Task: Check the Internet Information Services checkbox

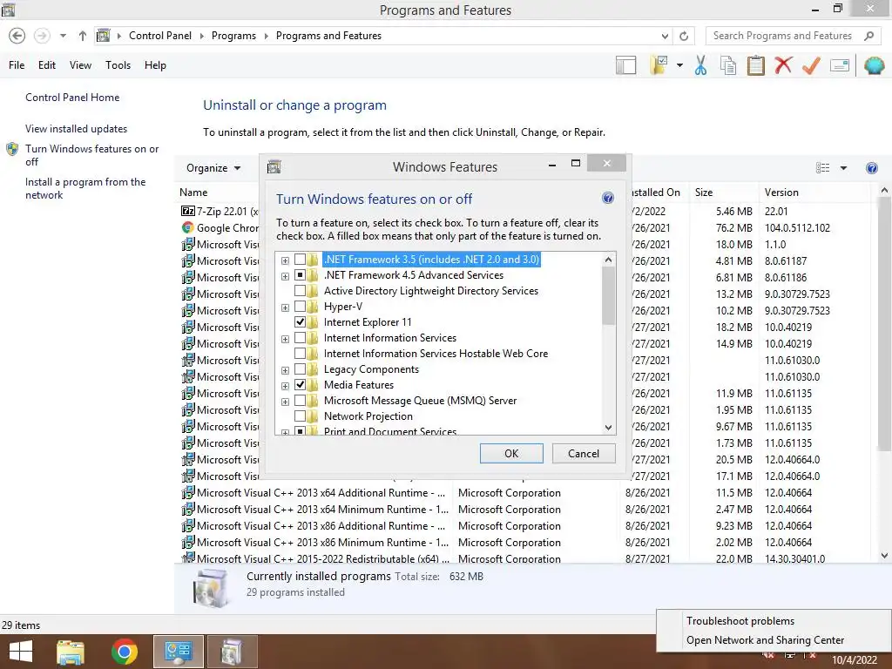Action: [x=300, y=338]
